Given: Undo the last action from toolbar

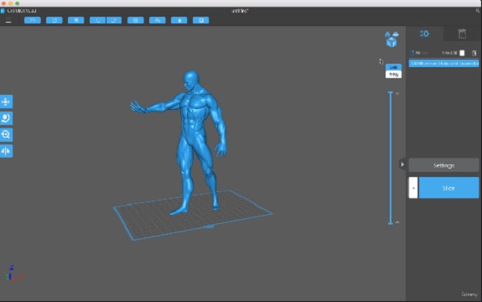Looking at the screenshot, I should coord(98,20).
